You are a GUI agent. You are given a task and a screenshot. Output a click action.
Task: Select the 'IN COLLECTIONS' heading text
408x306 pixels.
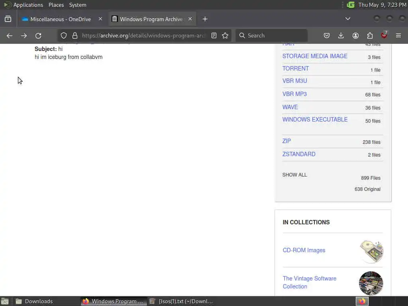click(306, 222)
